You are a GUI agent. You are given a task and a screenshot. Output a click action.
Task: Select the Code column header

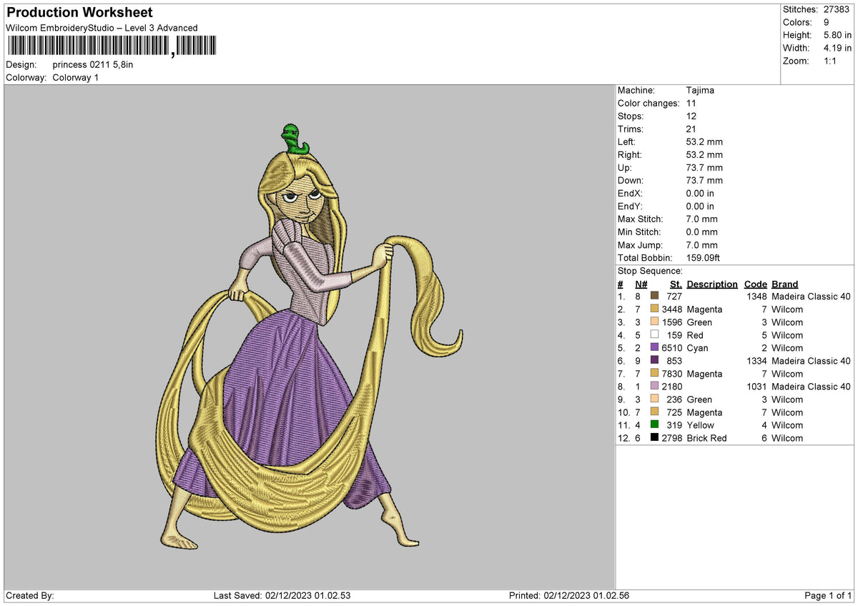(x=756, y=284)
